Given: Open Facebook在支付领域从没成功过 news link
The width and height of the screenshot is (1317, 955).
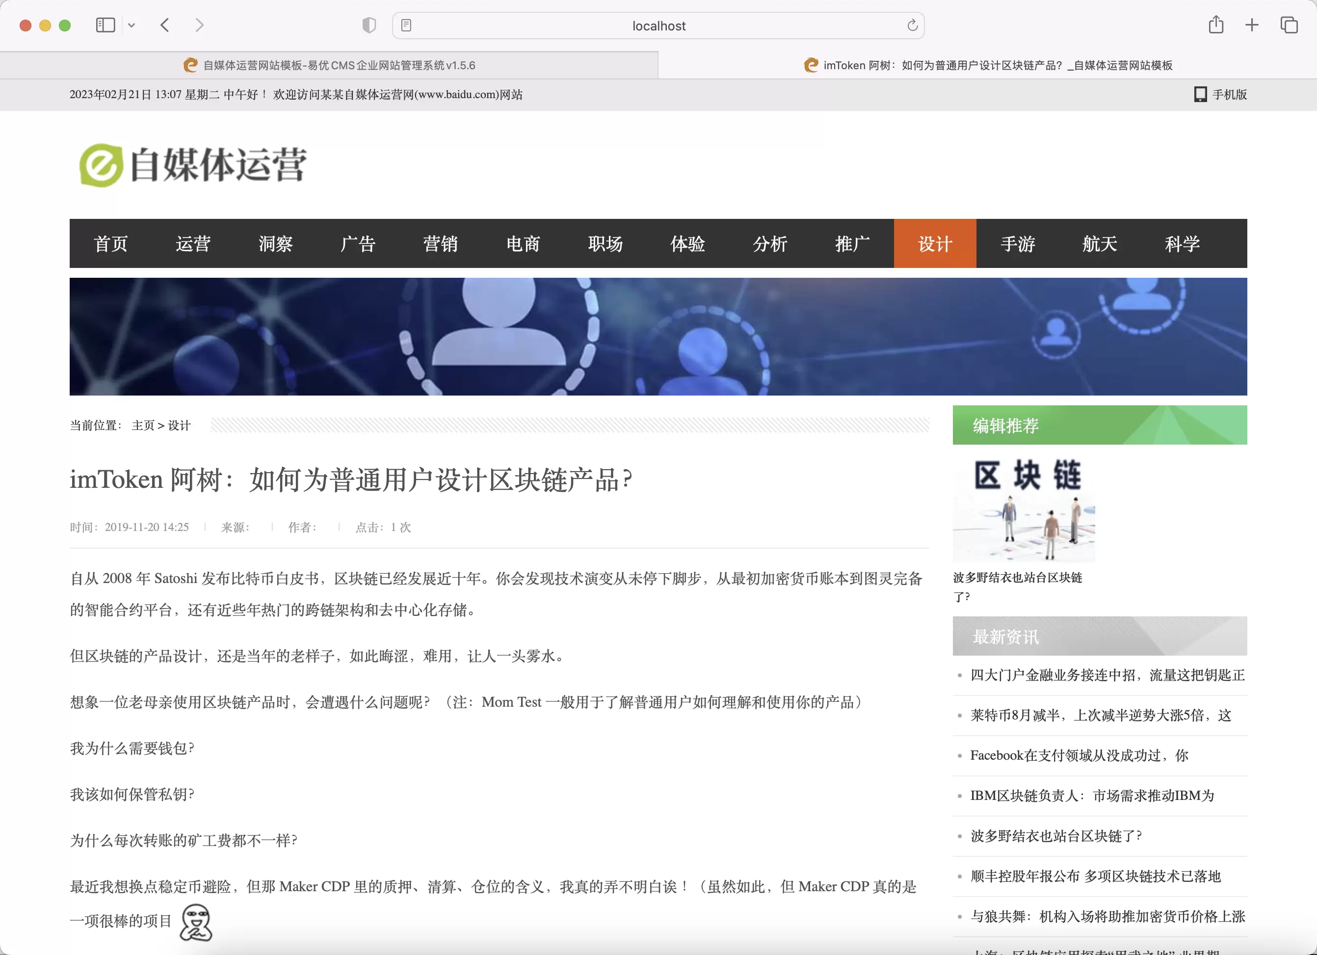Looking at the screenshot, I should pyautogui.click(x=1080, y=755).
